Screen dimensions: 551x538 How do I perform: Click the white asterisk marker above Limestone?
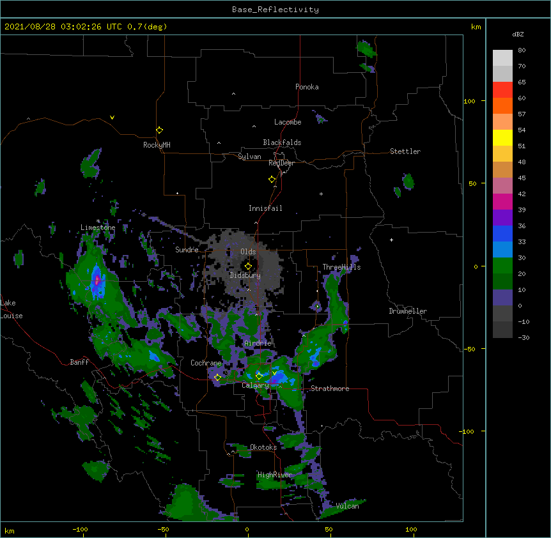tap(98, 221)
